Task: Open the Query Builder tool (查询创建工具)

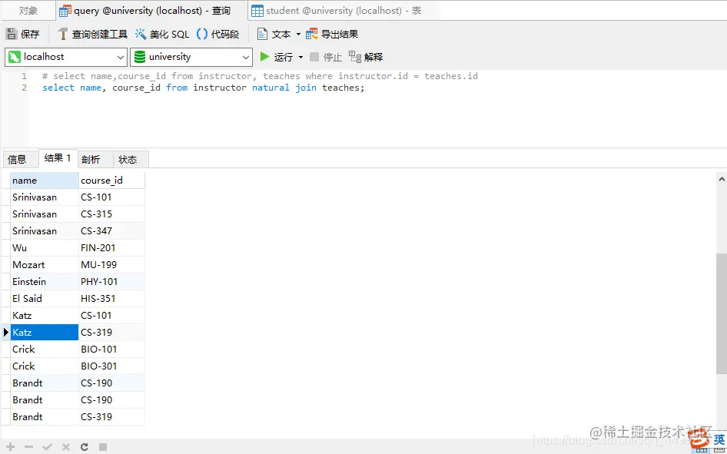Action: coord(93,34)
